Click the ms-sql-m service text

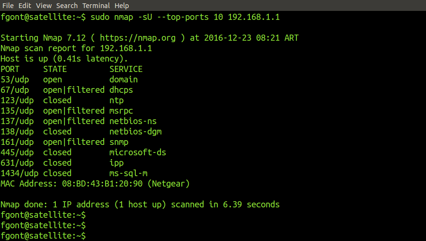tap(128, 173)
